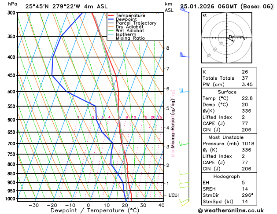Click the mixing ratio value 10 label

click(134, 117)
